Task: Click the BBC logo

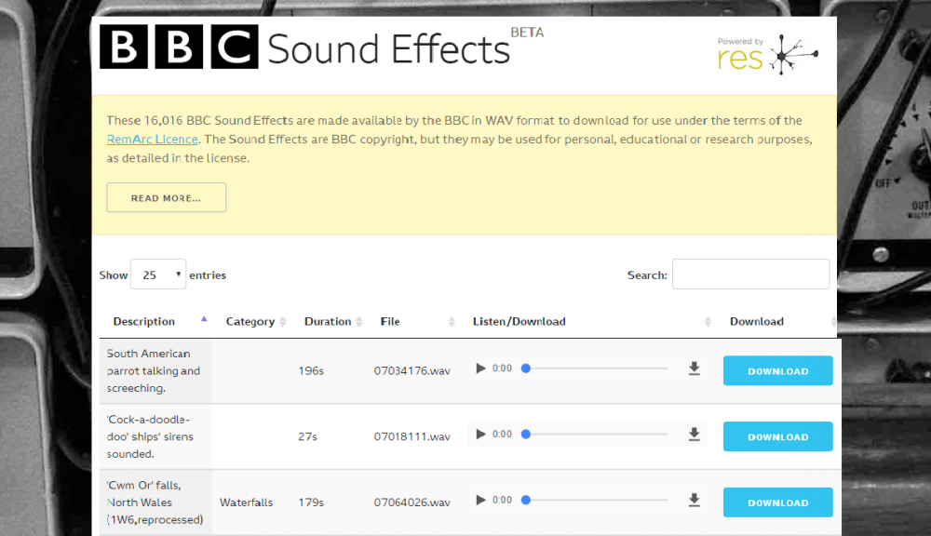Action: coord(178,48)
